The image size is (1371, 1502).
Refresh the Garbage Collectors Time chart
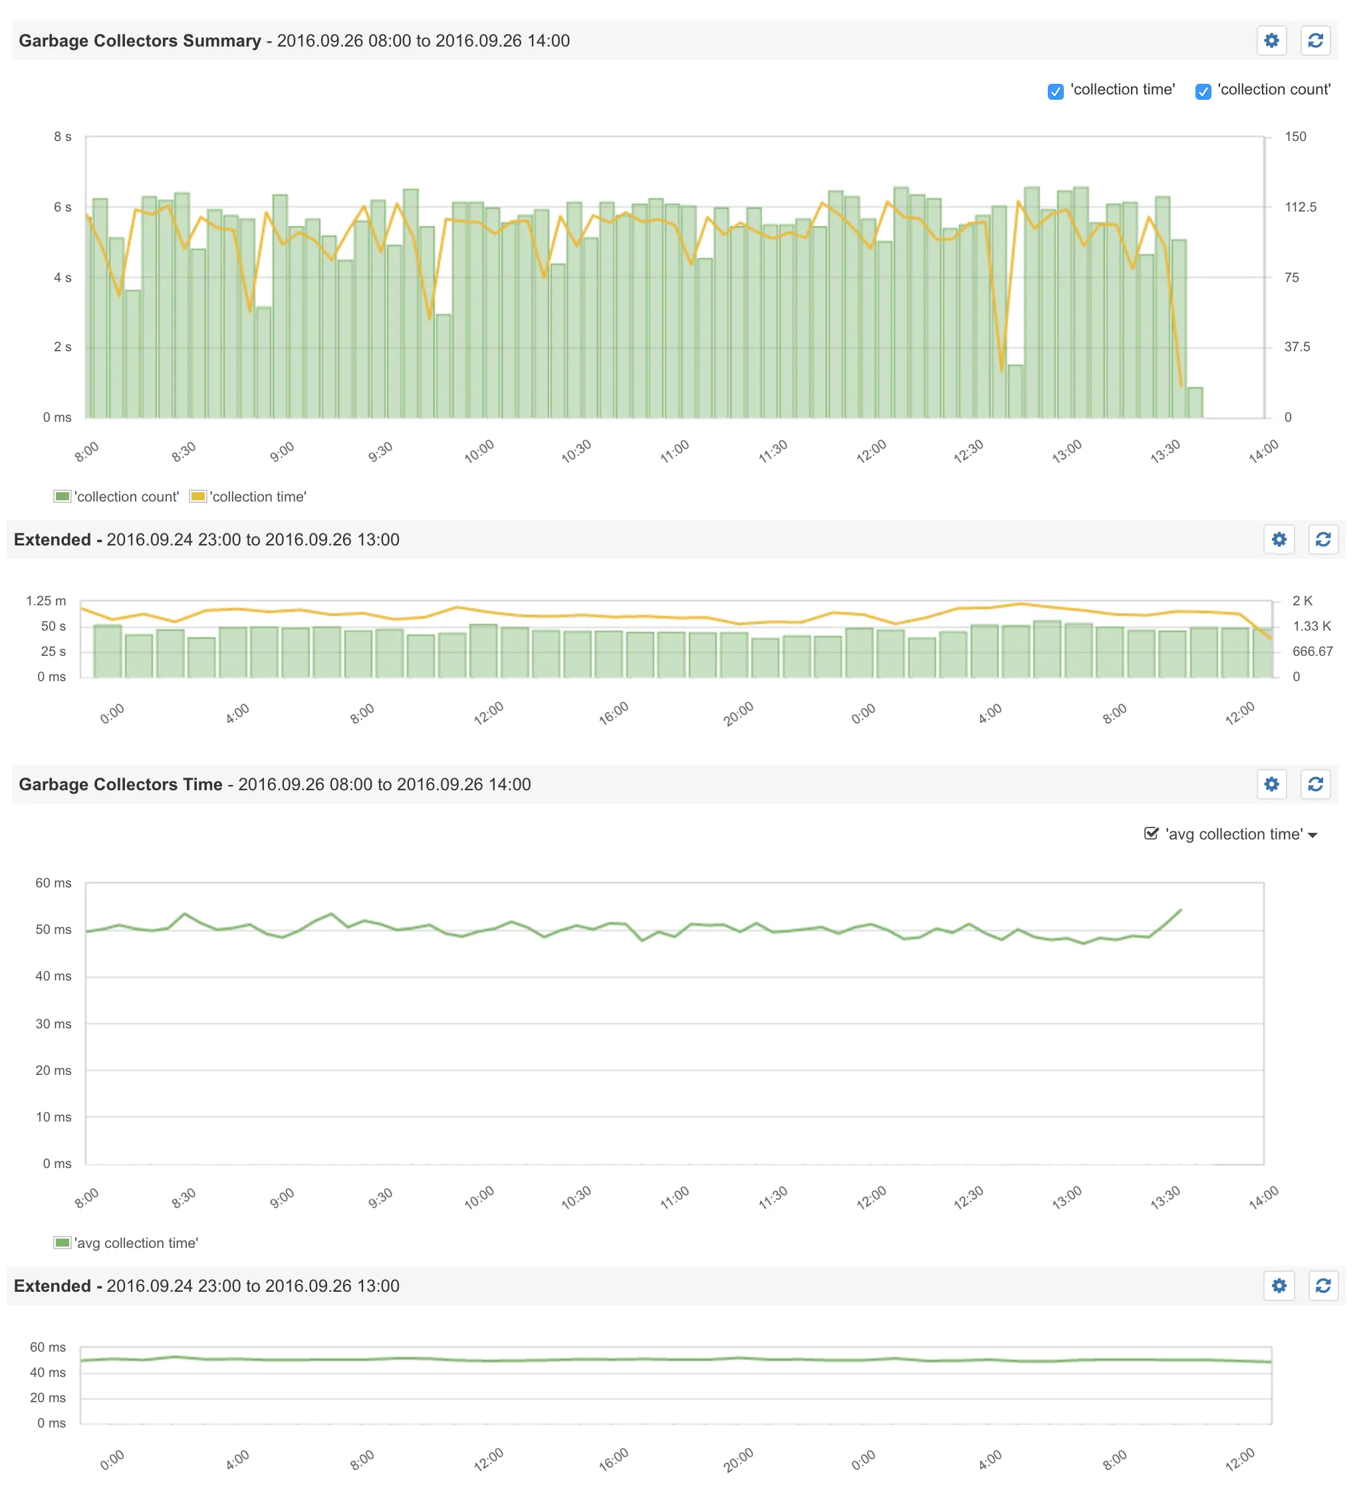pyautogui.click(x=1315, y=784)
